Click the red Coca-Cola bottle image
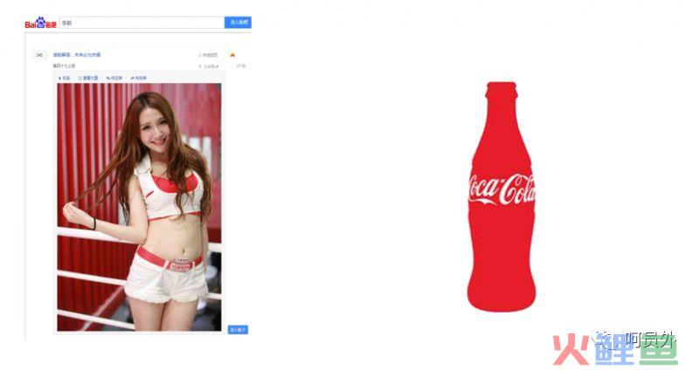 [x=502, y=196]
